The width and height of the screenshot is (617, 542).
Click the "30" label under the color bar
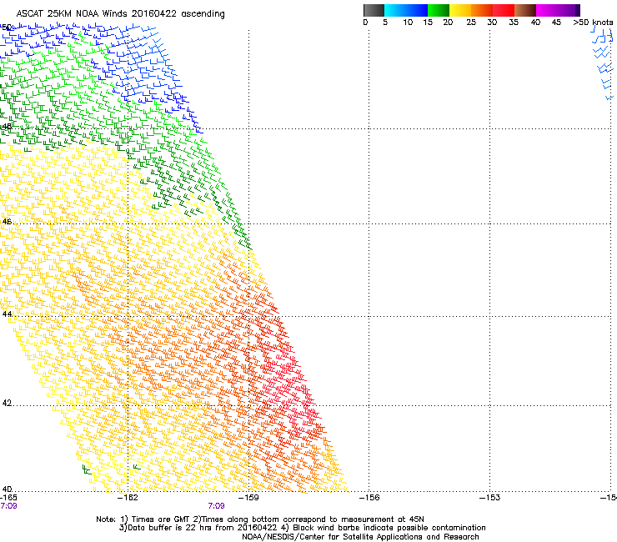click(x=492, y=23)
